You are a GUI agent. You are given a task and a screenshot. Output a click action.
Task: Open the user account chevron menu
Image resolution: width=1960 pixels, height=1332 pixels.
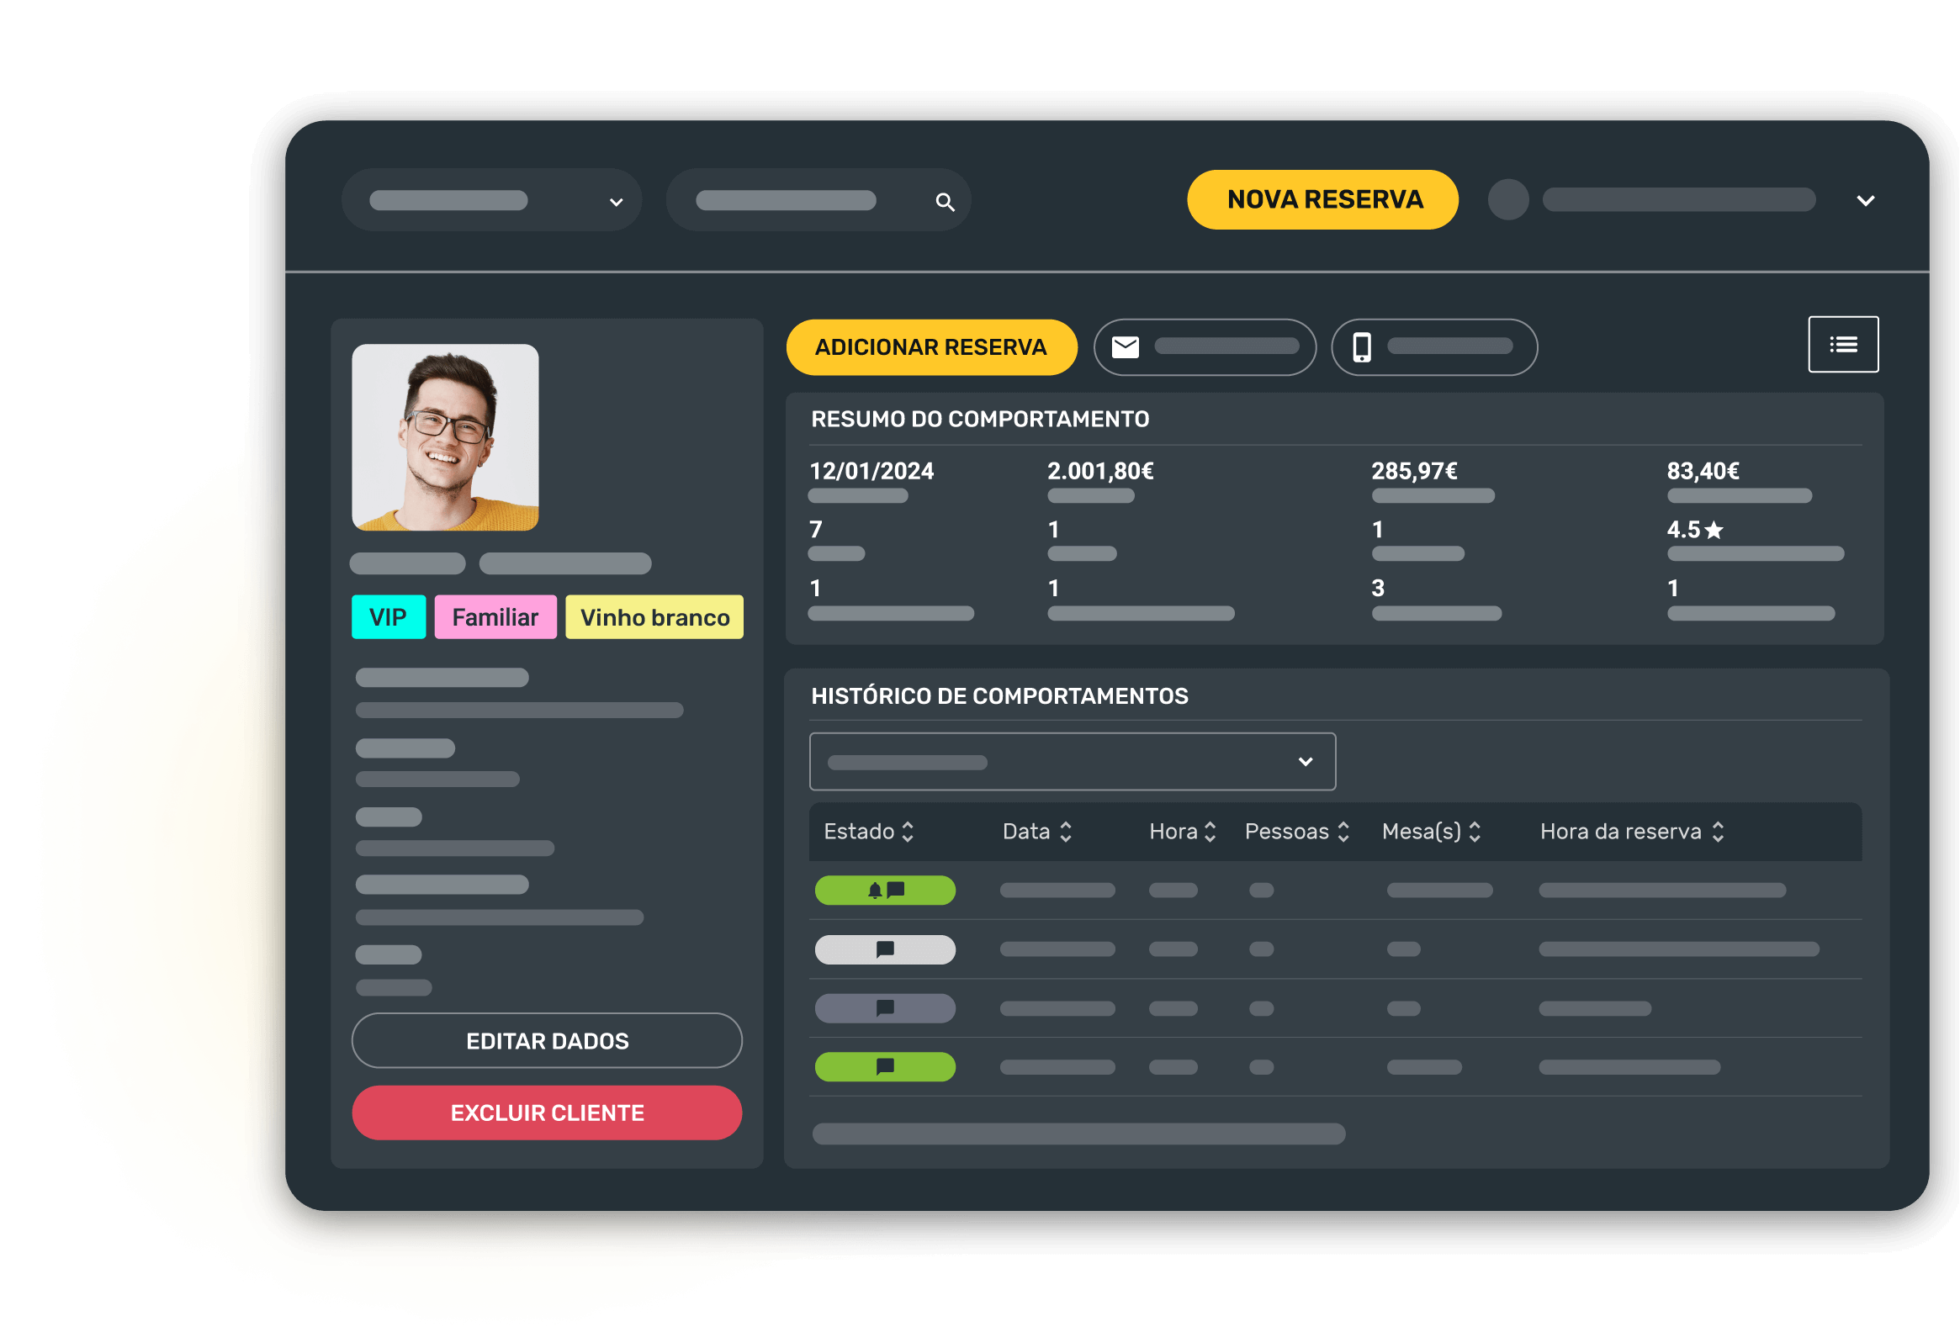coord(1865,201)
